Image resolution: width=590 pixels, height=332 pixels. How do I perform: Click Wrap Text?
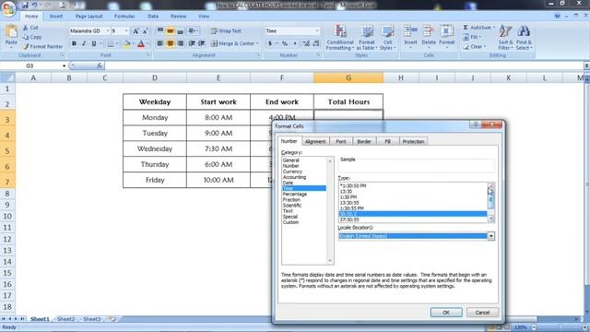226,30
